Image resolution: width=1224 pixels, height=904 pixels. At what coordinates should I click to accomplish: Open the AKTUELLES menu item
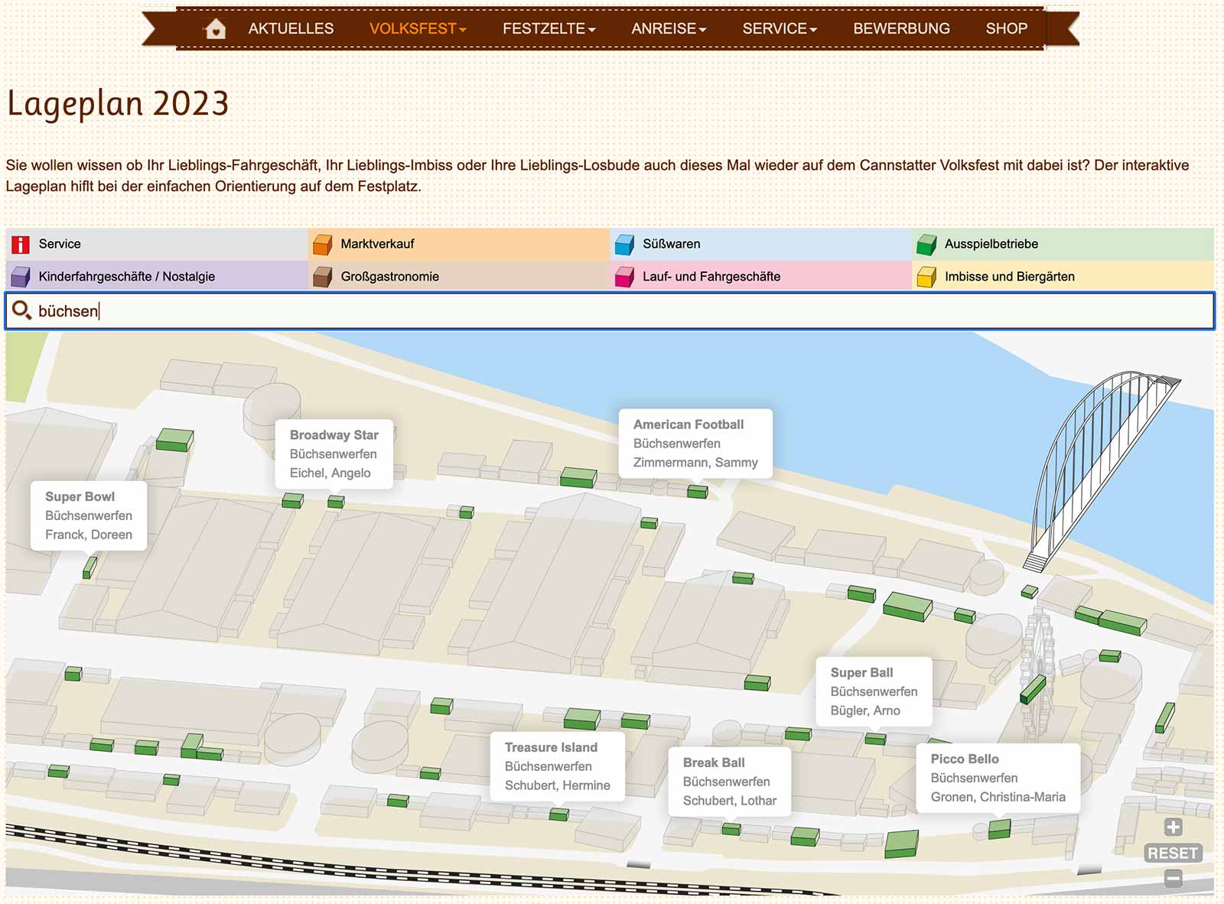[291, 29]
